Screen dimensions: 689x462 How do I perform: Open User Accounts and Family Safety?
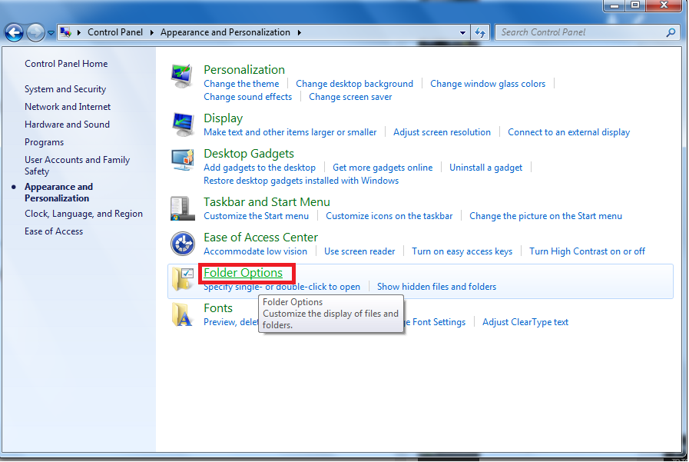tap(78, 165)
